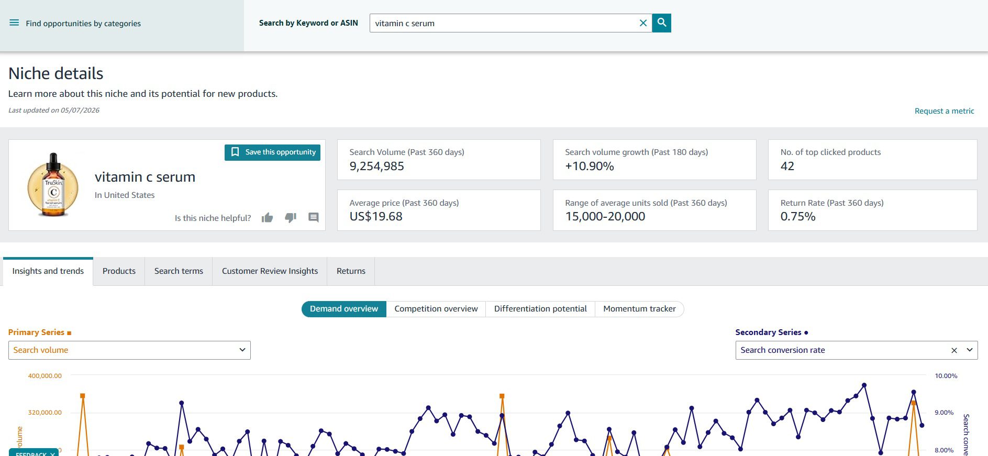Open the comment feedback icon
The height and width of the screenshot is (456, 988).
pyautogui.click(x=314, y=217)
